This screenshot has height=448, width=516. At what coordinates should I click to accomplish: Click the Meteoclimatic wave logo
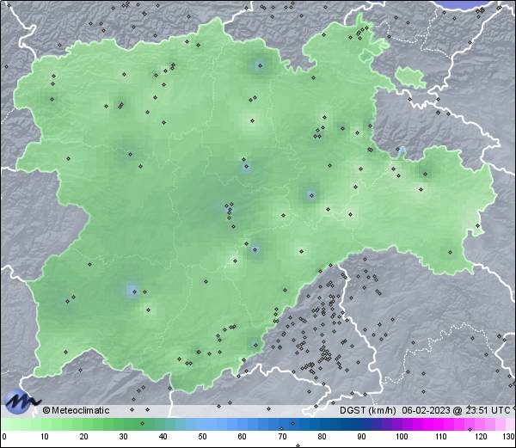21,401
